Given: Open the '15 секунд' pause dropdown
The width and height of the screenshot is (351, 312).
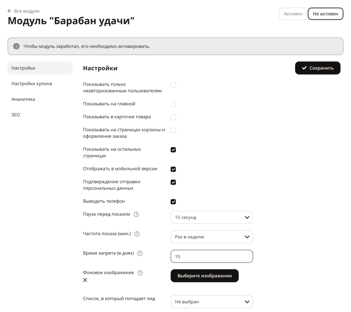Looking at the screenshot, I should 212,217.
